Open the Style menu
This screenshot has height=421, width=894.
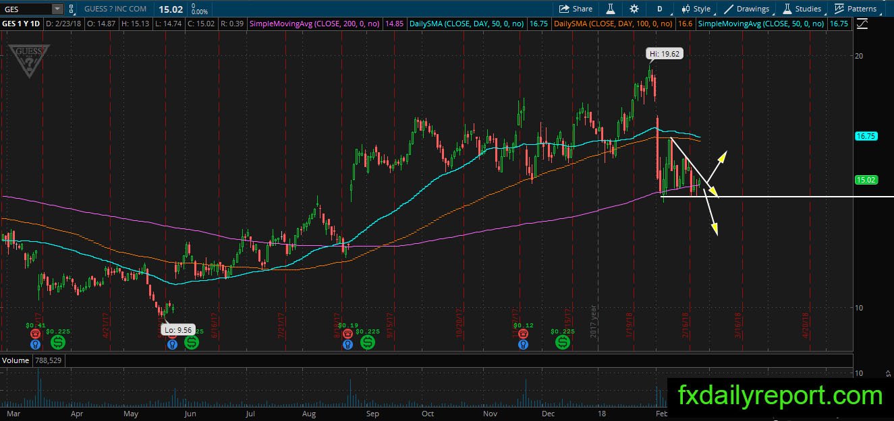tap(696, 9)
